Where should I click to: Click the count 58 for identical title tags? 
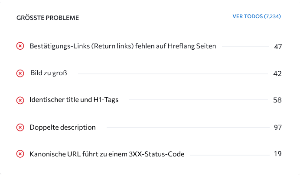(x=277, y=100)
